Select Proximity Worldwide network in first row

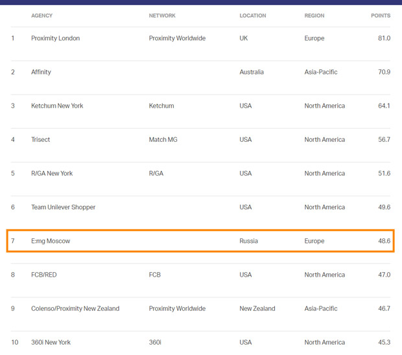point(177,38)
